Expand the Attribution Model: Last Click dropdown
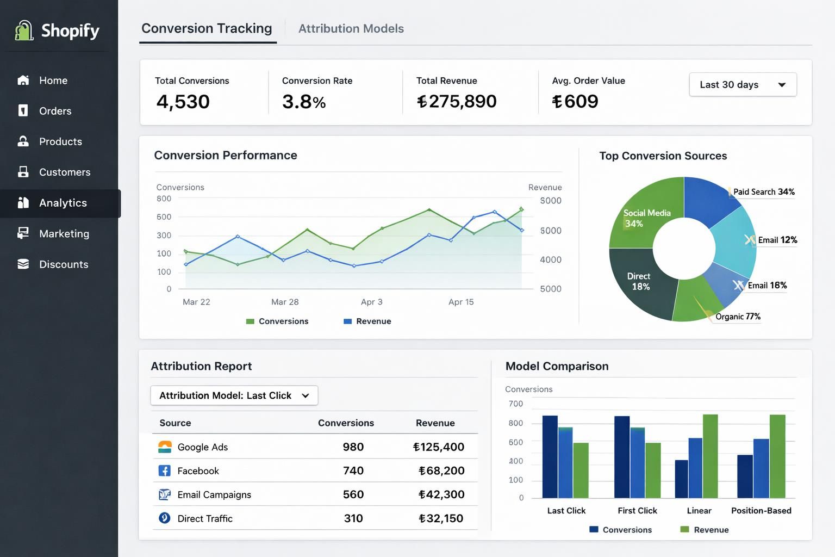 234,395
